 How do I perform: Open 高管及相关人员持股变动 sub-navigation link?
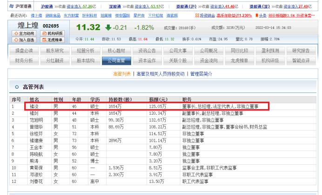(161, 74)
